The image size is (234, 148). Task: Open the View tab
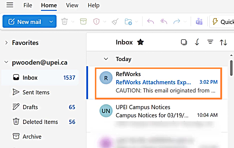72,5
